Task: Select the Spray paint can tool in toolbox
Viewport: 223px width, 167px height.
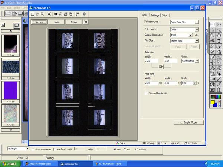Action: (x=219, y=52)
